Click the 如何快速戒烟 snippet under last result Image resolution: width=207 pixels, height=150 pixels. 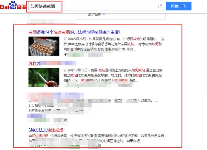(97, 138)
